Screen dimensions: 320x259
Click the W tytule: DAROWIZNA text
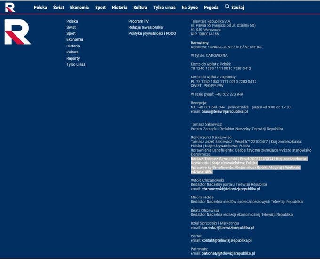pyautogui.click(x=209, y=56)
